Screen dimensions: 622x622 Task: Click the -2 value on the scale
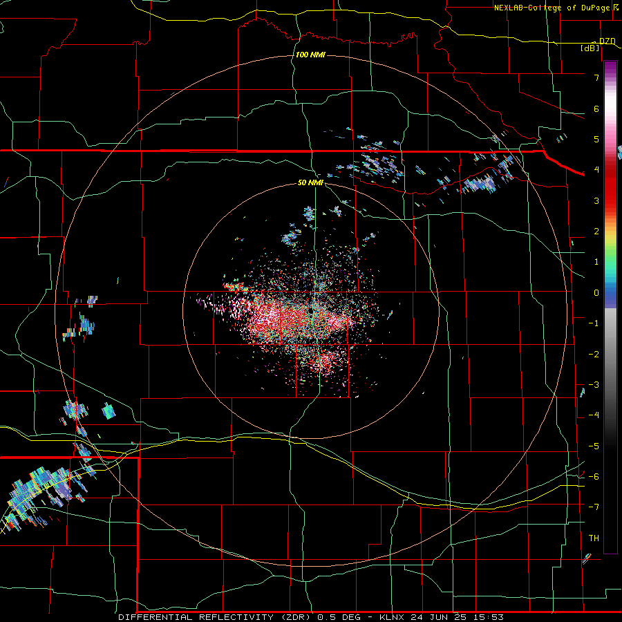tap(594, 354)
